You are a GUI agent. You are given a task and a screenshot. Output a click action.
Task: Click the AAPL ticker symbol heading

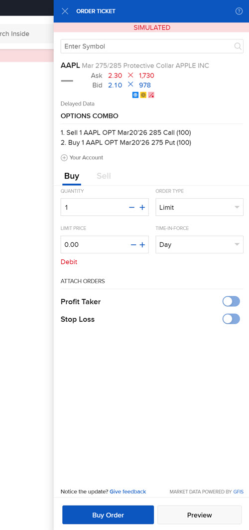tap(70, 65)
